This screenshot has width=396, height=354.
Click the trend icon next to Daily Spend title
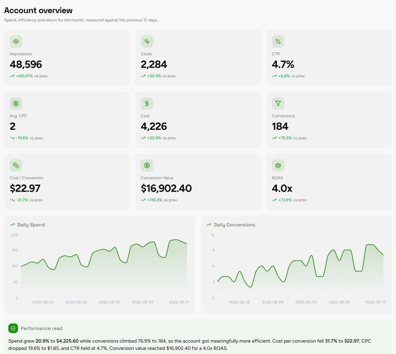point(12,225)
